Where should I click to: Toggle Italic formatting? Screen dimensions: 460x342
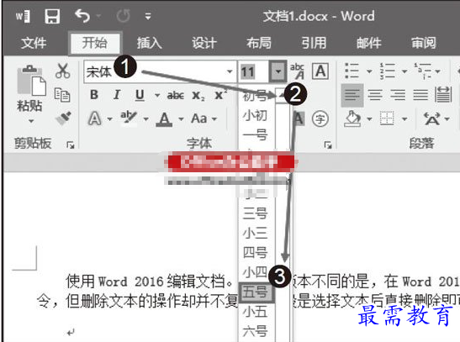click(x=117, y=95)
